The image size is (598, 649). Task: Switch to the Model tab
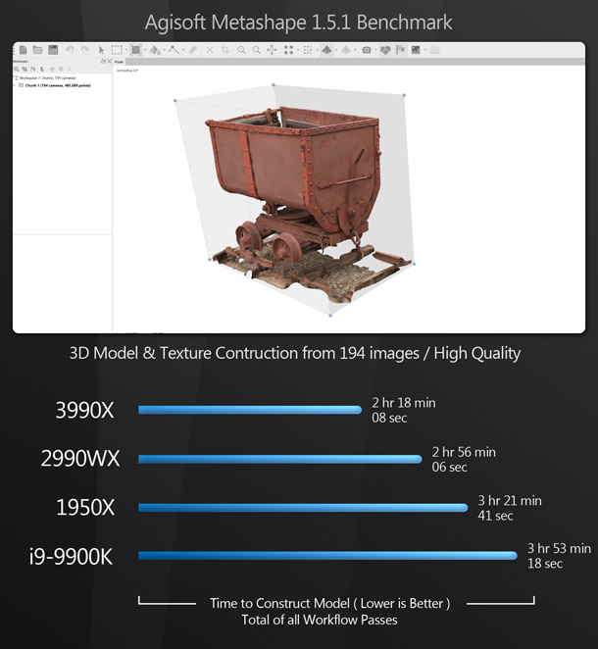tap(120, 62)
